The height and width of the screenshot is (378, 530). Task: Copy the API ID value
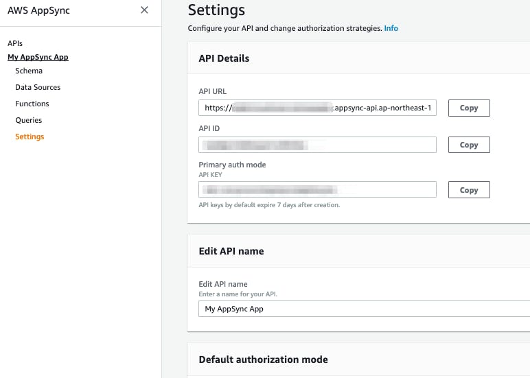469,145
